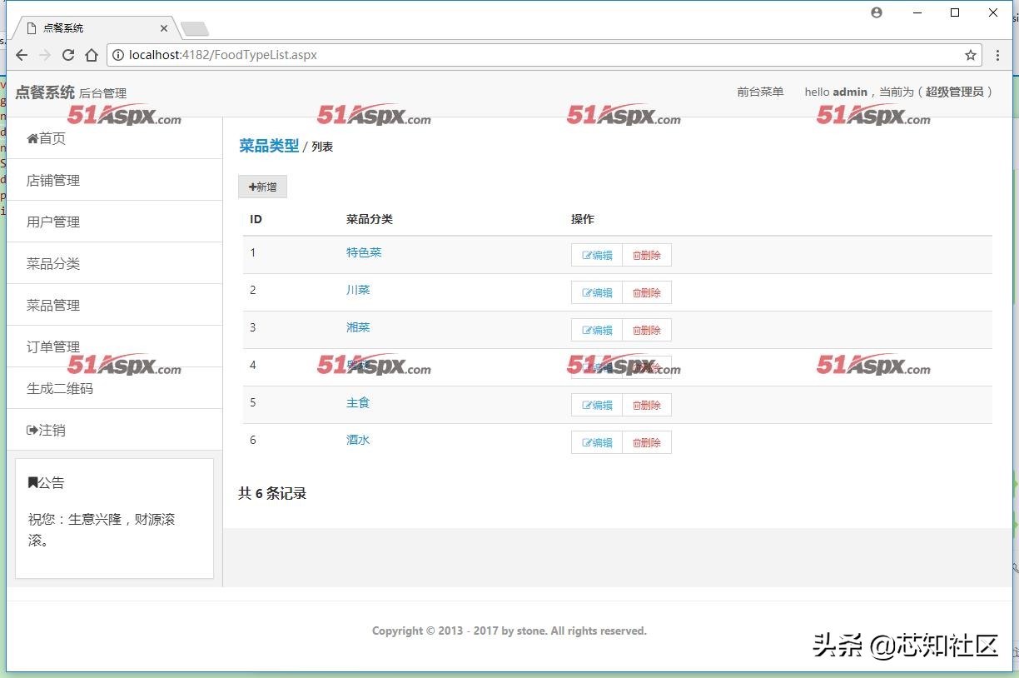Open the 湘菜 category link
1019x678 pixels.
(x=358, y=327)
